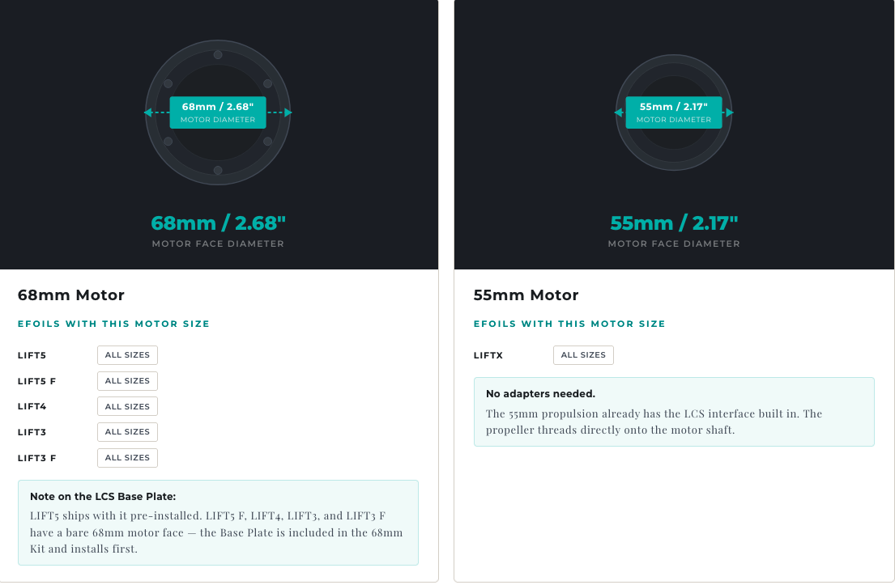Viewport: 895px width, 585px height.
Task: Select ALL SIZES for LIFT5
Action: (127, 354)
